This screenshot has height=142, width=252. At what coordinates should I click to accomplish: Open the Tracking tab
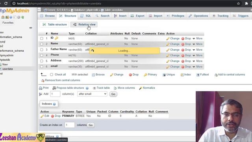pos(220,16)
